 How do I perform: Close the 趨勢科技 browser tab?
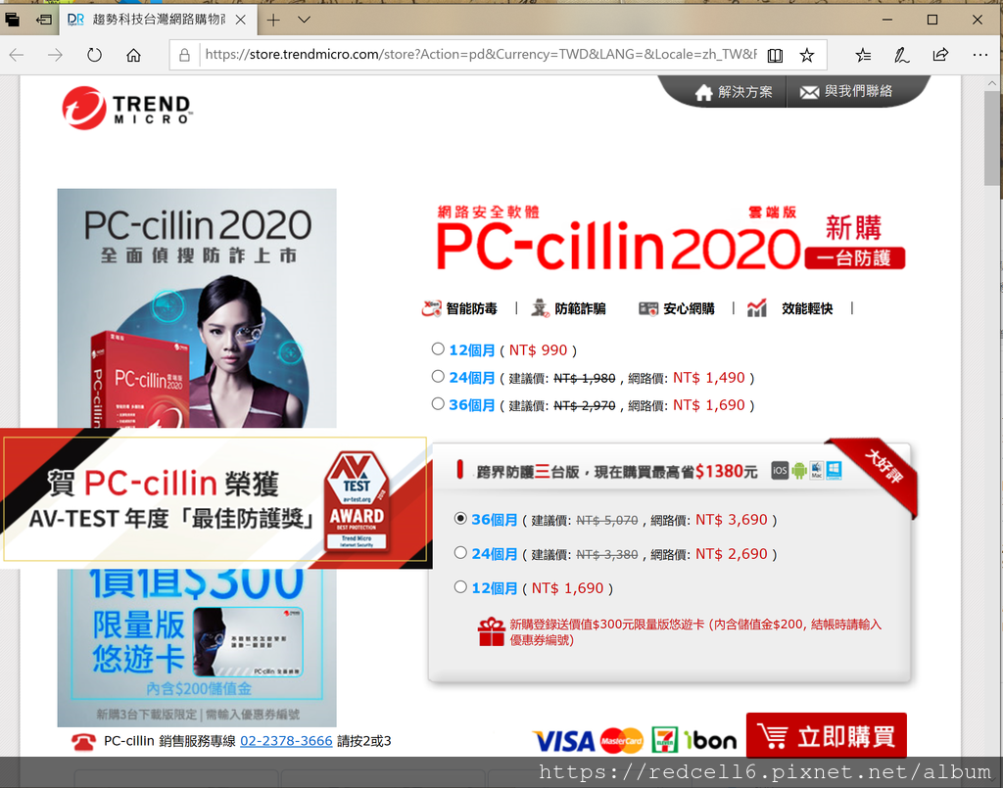pos(241,20)
